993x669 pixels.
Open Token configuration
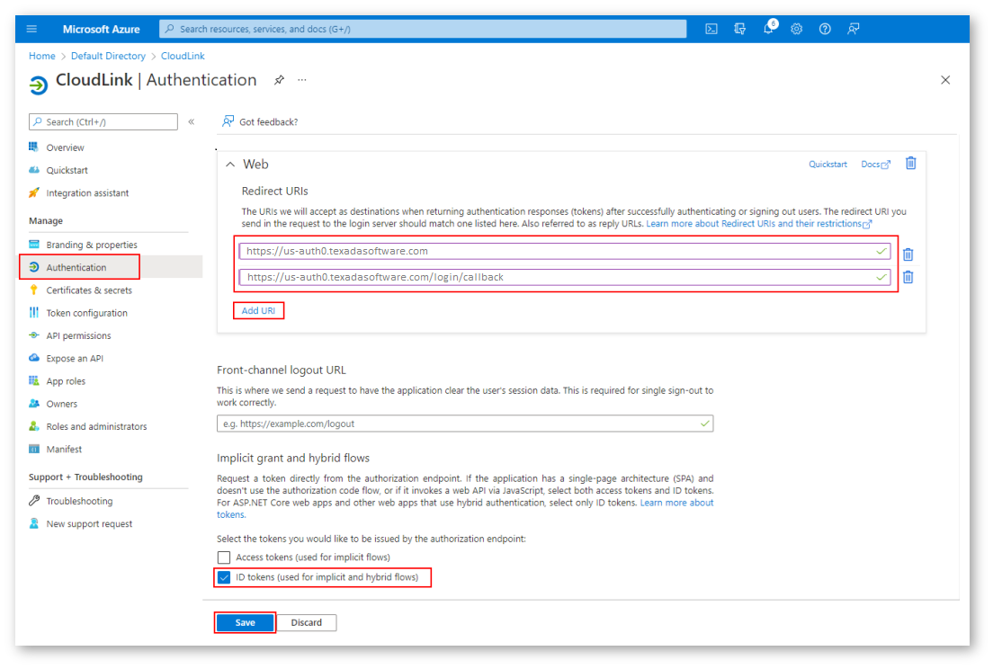[86, 313]
